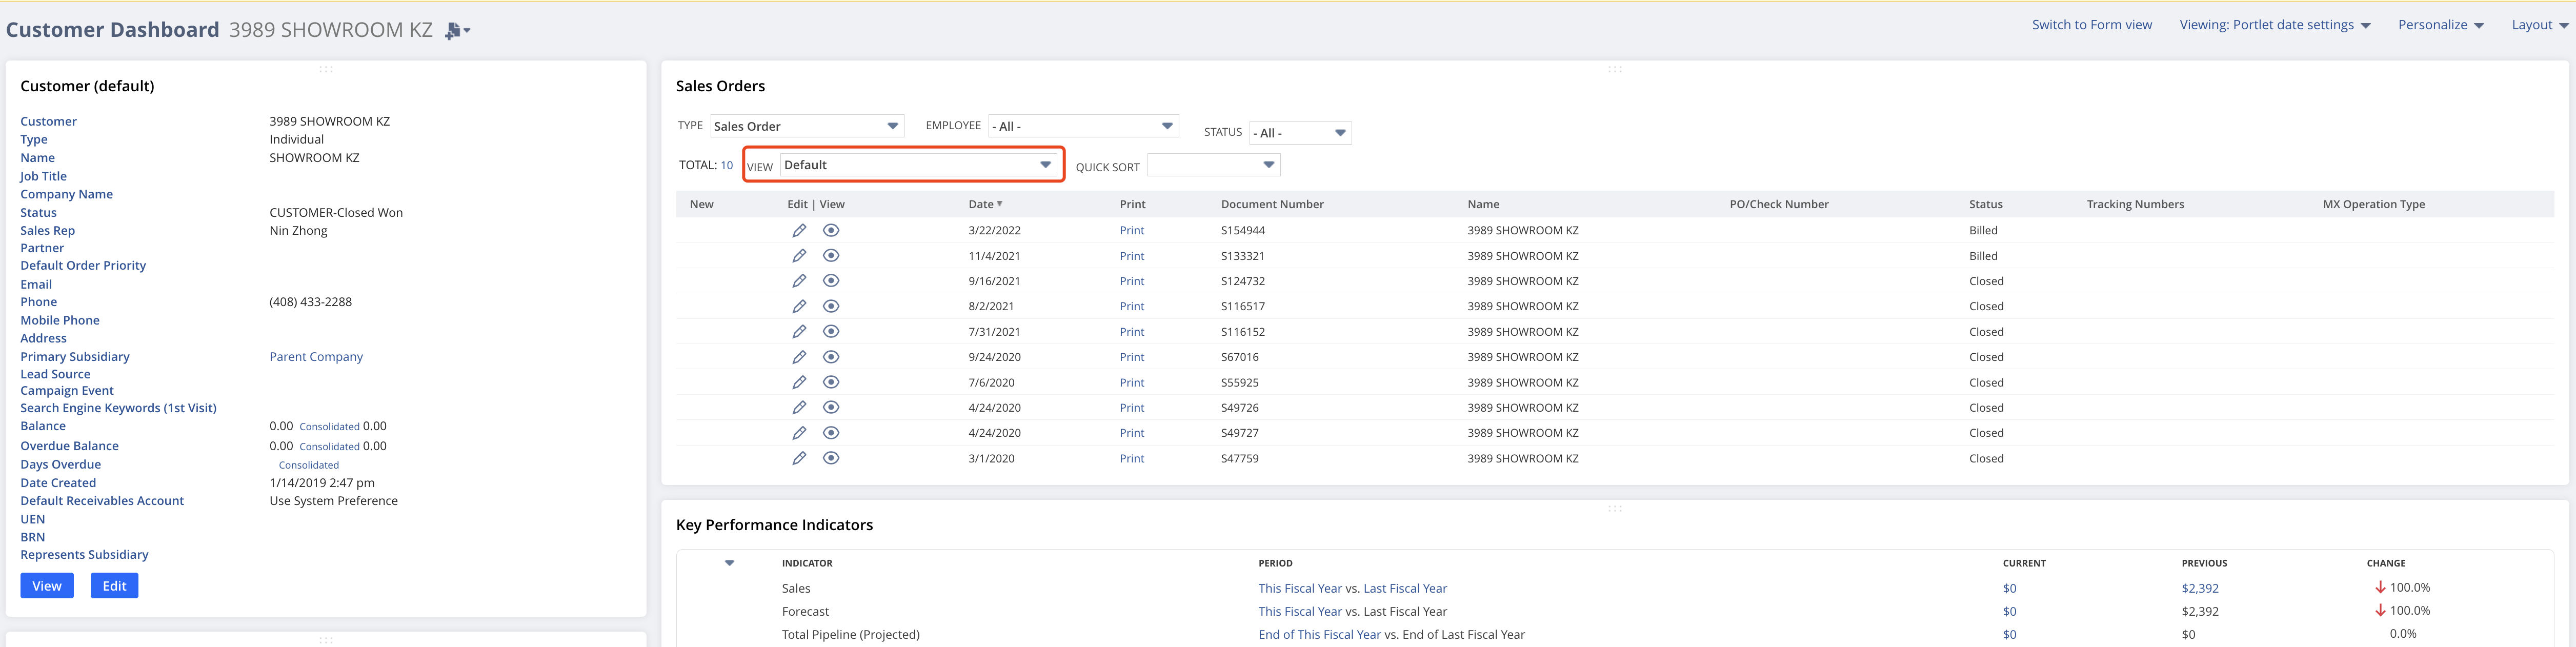Screen dimensions: 2576x647
Task: Print sales order S133321
Action: pos(1132,256)
